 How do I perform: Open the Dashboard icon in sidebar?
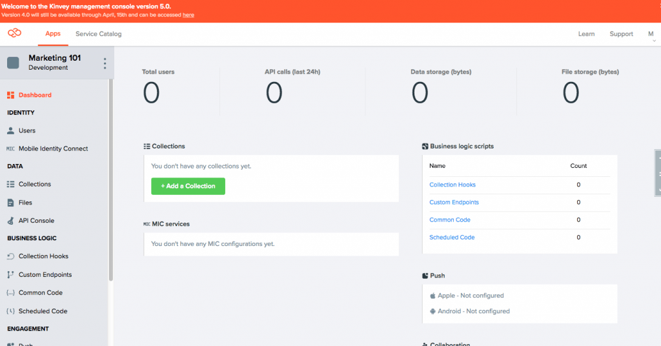click(x=10, y=95)
